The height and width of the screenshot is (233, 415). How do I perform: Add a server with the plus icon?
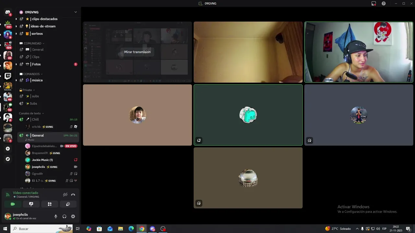8,149
